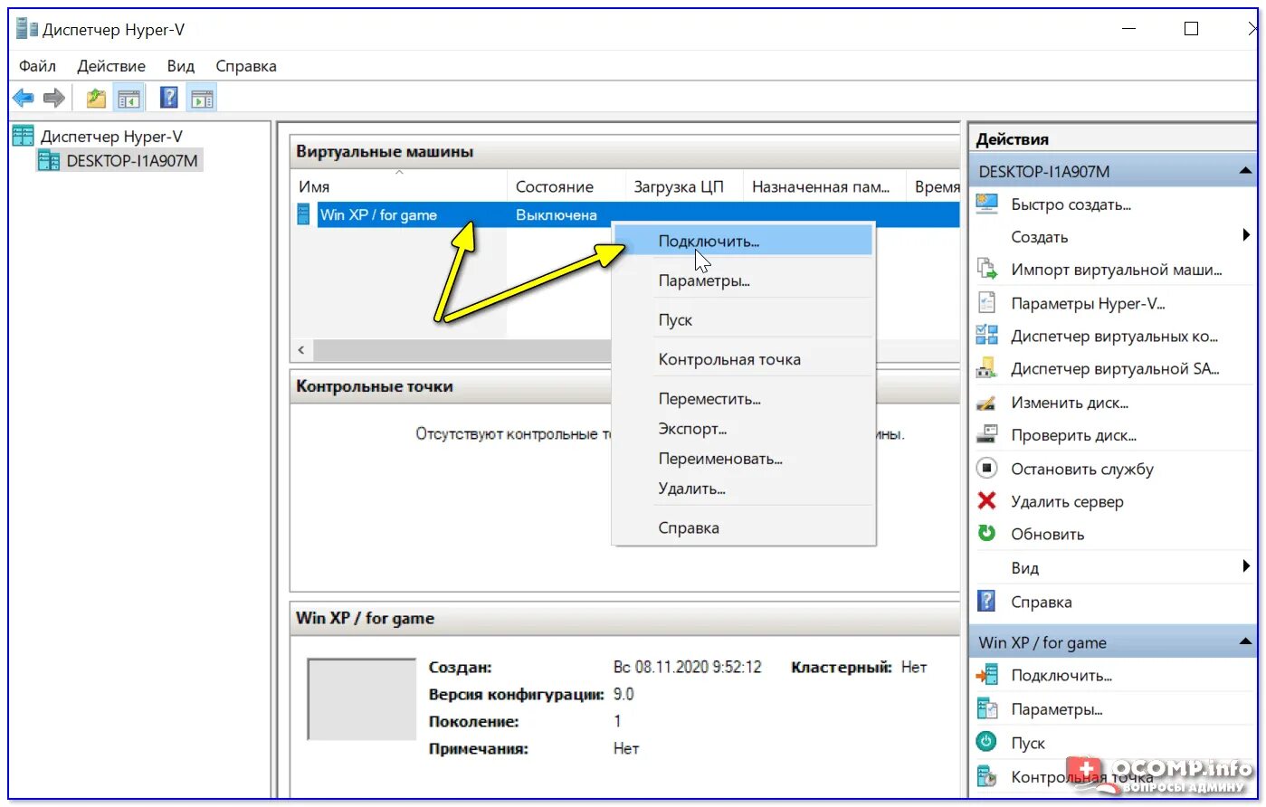The height and width of the screenshot is (807, 1266).
Task: Maximize the Hyper-V Manager window
Action: coord(1191,29)
